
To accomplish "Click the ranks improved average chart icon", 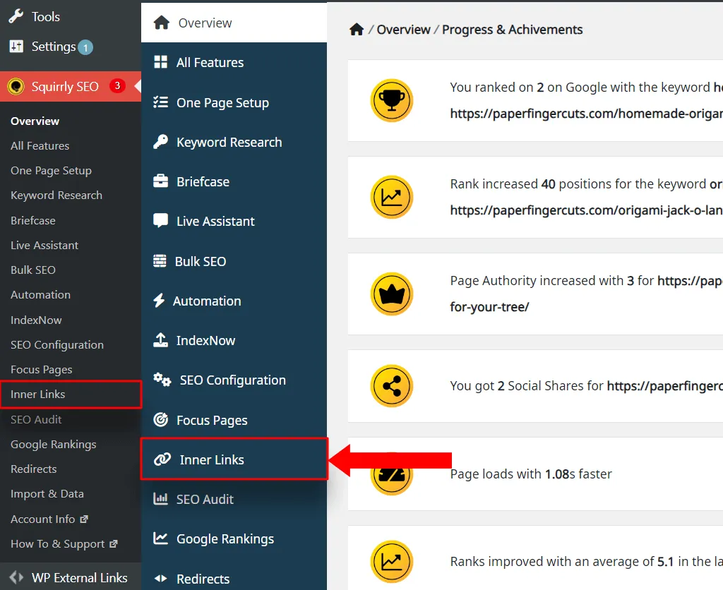I will click(x=391, y=562).
